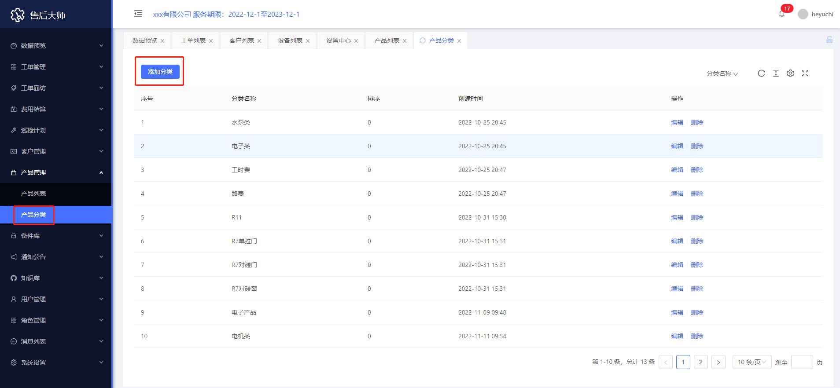Click 删除 for the 电机类 row

697,336
